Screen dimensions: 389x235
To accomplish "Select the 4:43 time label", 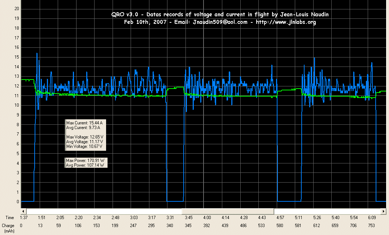I will [262, 218].
